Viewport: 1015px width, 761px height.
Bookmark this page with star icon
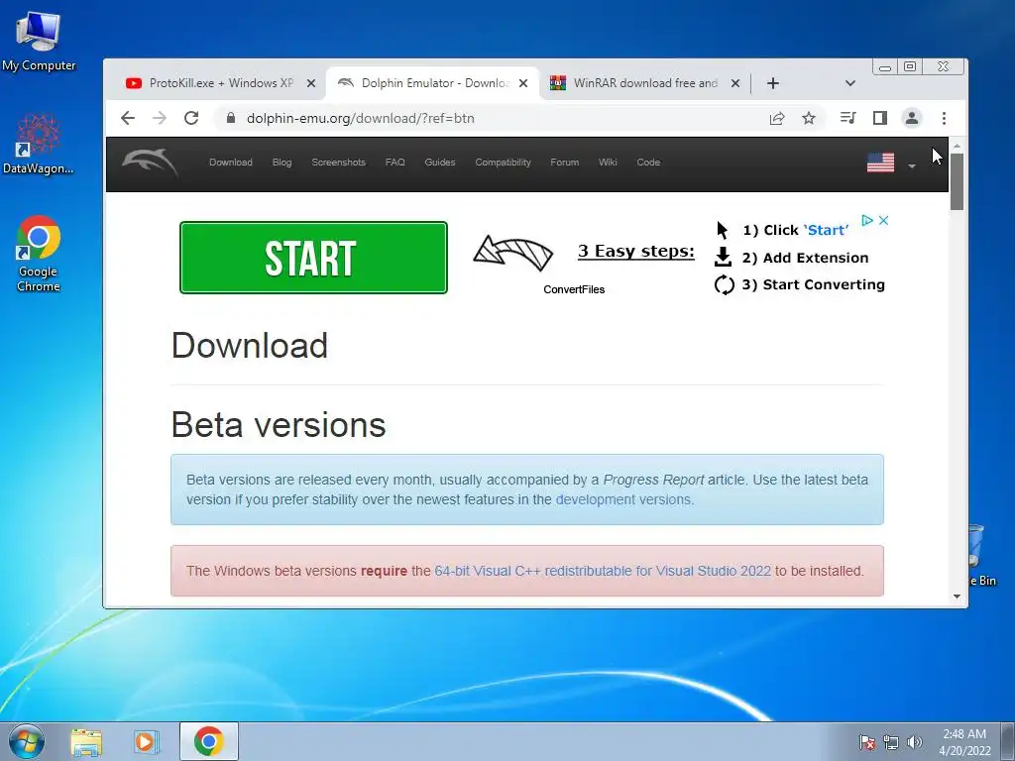tap(809, 118)
